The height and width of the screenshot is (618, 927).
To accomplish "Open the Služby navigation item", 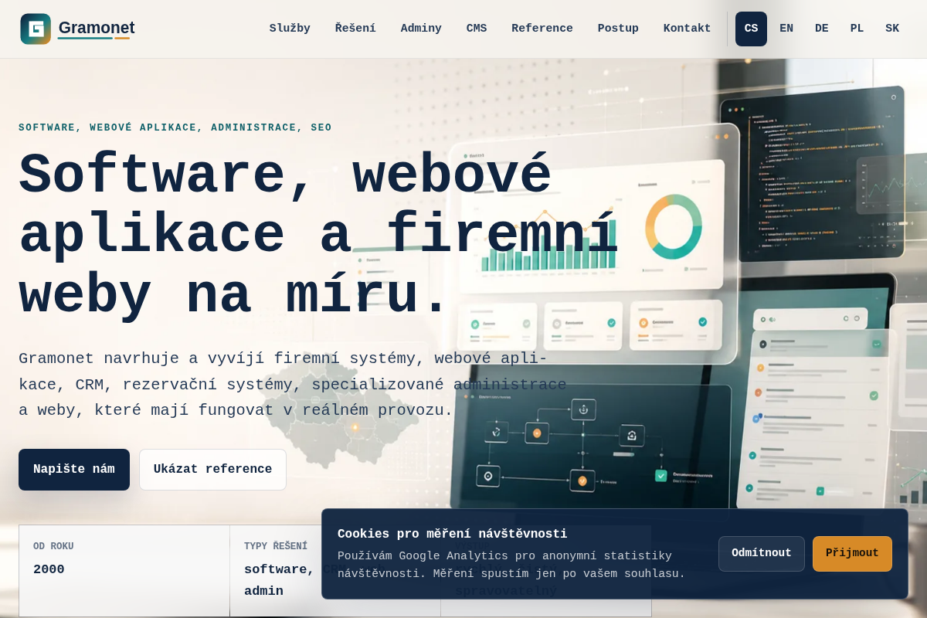I will tap(290, 29).
